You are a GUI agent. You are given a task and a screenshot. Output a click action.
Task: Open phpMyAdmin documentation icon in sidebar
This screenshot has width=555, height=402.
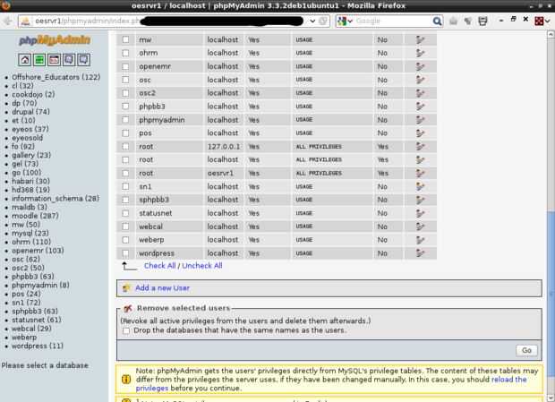point(69,60)
